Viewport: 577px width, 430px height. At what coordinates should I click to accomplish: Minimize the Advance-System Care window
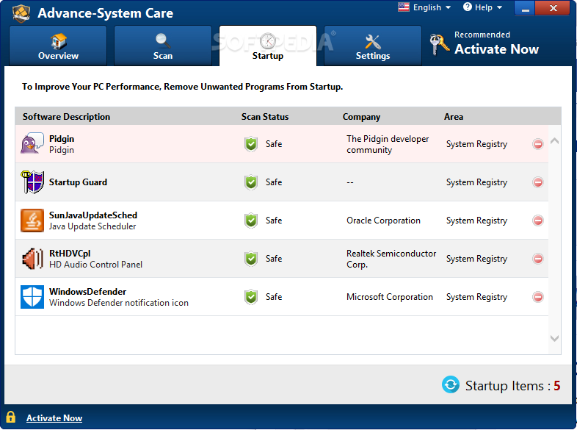tap(525, 8)
